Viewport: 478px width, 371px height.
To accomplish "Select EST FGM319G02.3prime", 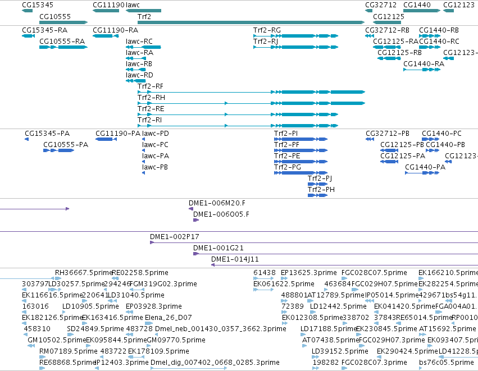I will click(x=137, y=290).
